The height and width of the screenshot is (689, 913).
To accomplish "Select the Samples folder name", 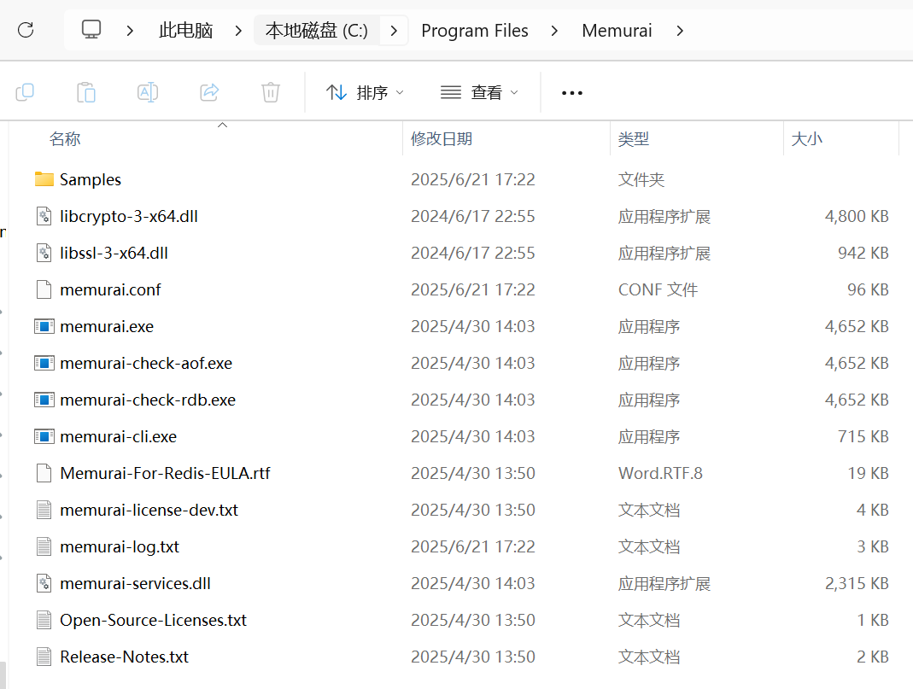I will coord(91,179).
